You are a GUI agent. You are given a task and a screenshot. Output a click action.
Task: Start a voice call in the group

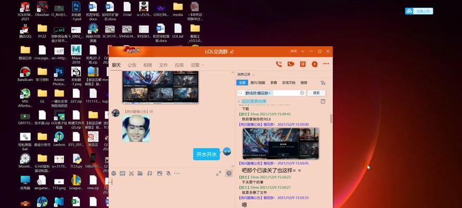[279, 64]
